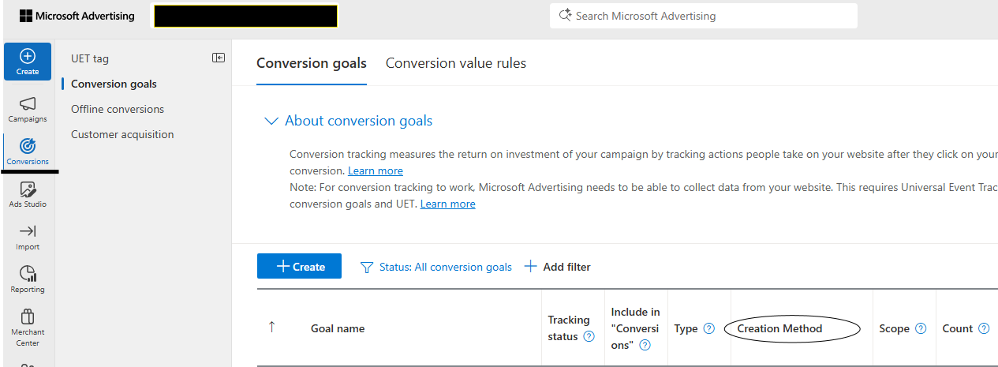Collapse the side navigation panel icon

[219, 58]
